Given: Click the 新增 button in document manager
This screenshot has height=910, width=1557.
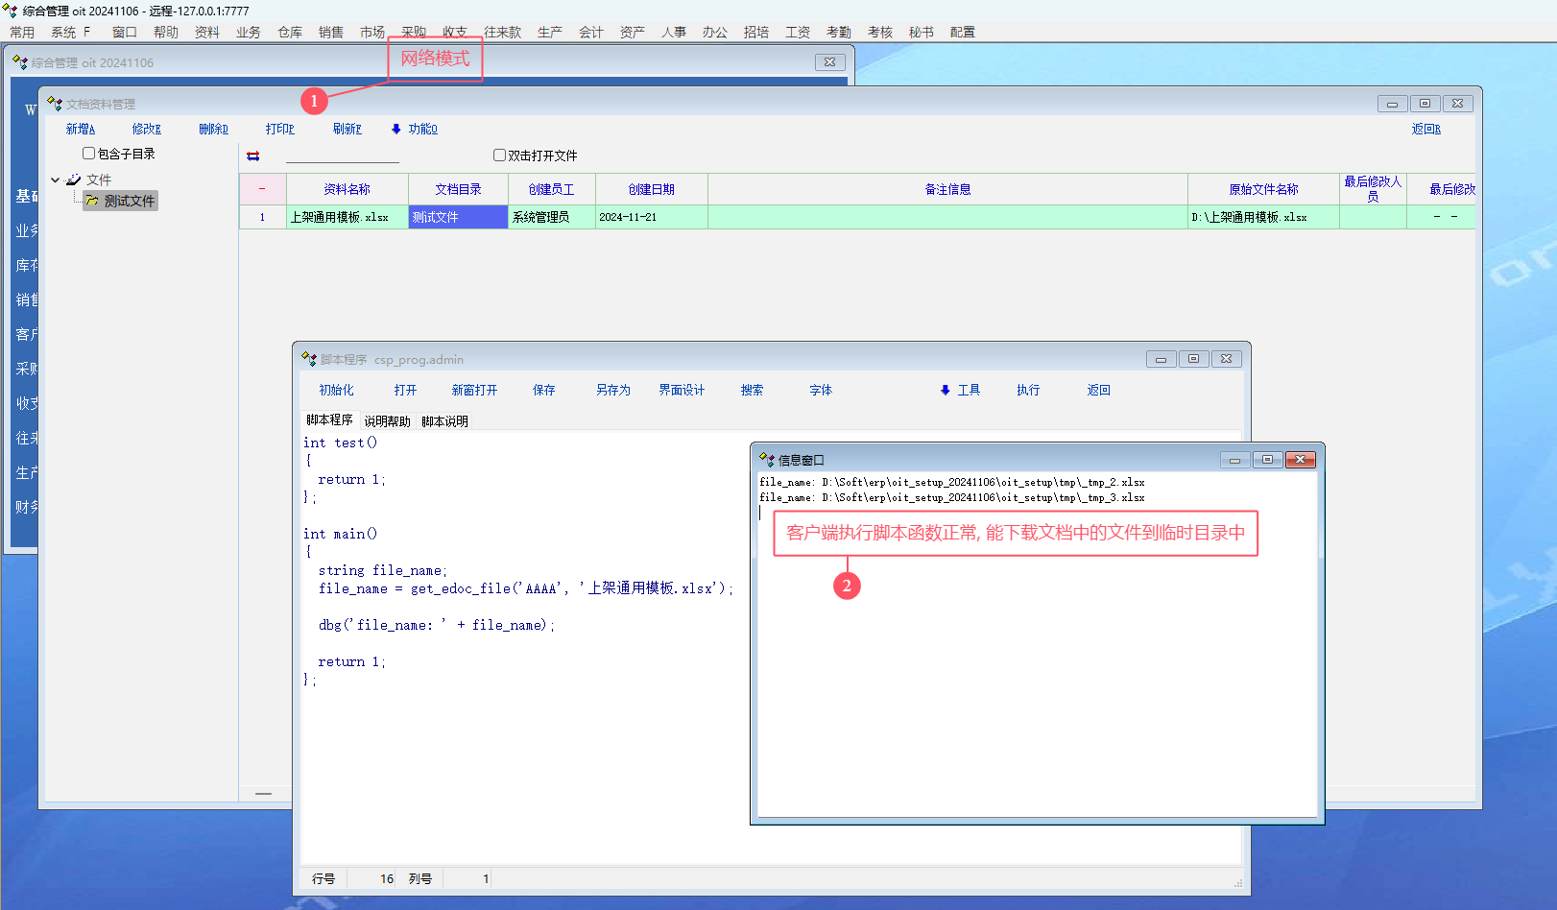Looking at the screenshot, I should point(81,129).
